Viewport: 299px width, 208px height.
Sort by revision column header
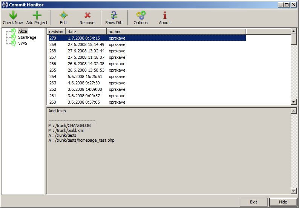56,31
